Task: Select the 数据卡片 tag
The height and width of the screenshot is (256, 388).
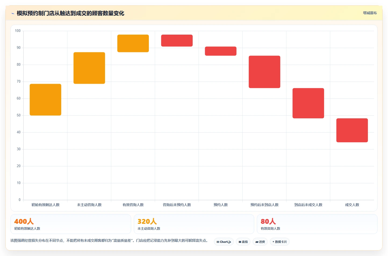Action: [280, 242]
